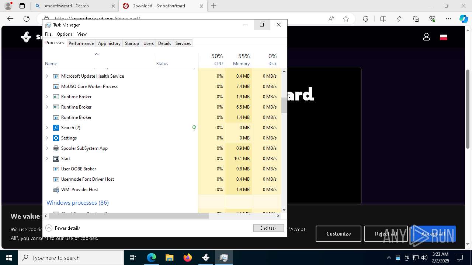This screenshot has width=472, height=265.
Task: Click Customize in the cookie banner
Action: tap(339, 234)
